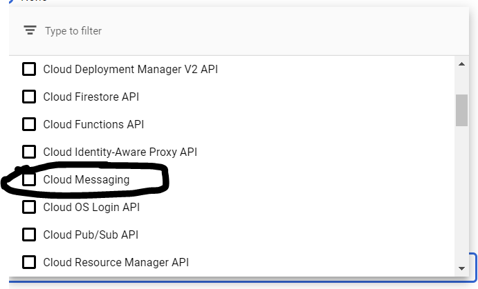Click the 'Cloud Pub/Sub API' label text

pos(91,235)
